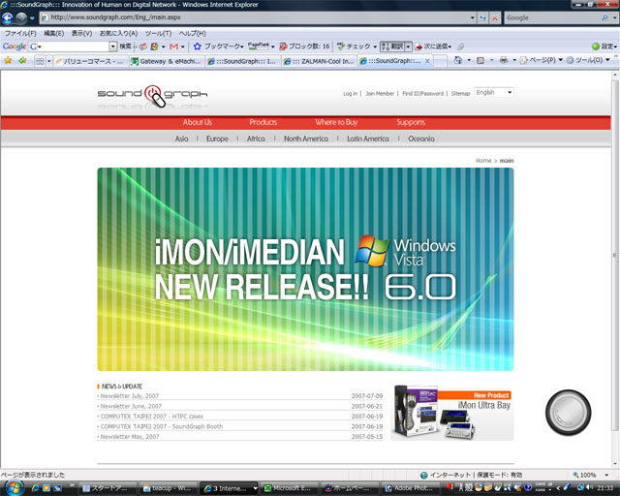Open the Products navigation item
620x496 pixels.
coord(263,122)
